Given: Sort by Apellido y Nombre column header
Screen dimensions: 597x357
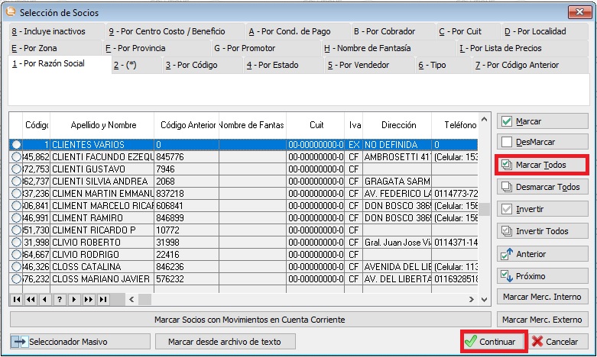Looking at the screenshot, I should coord(103,125).
